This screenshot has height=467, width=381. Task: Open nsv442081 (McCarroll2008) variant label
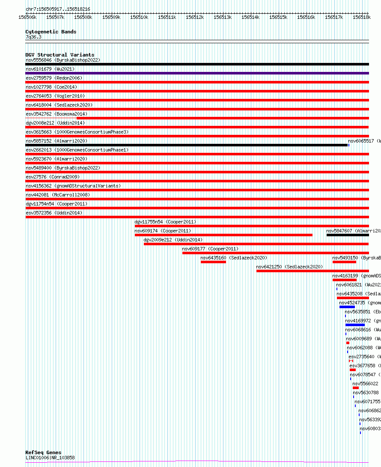58,195
